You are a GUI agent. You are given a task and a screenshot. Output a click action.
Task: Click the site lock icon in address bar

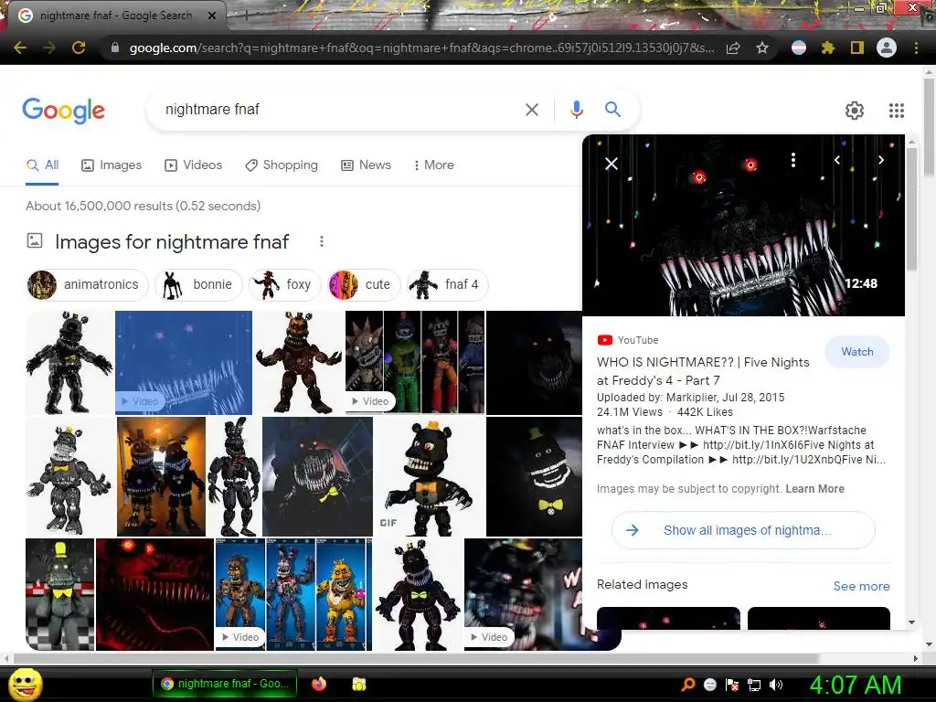pyautogui.click(x=115, y=48)
